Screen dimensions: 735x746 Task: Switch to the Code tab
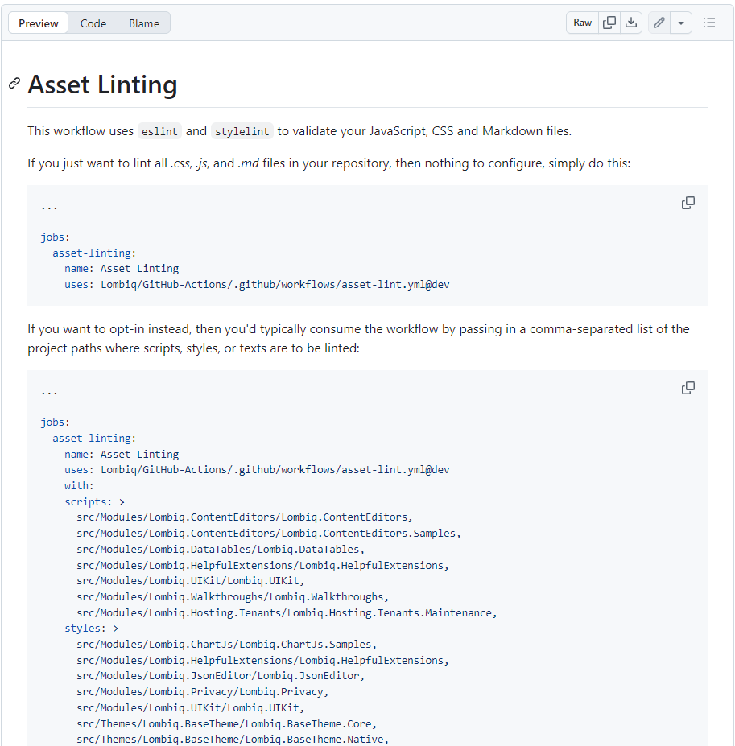click(93, 23)
